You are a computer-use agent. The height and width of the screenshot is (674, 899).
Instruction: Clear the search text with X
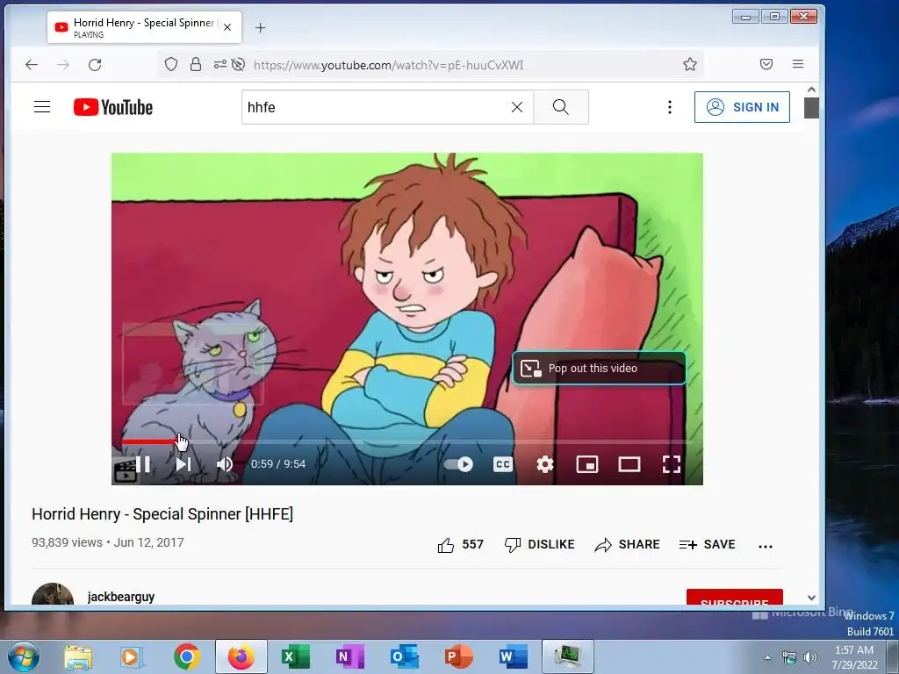tap(516, 107)
